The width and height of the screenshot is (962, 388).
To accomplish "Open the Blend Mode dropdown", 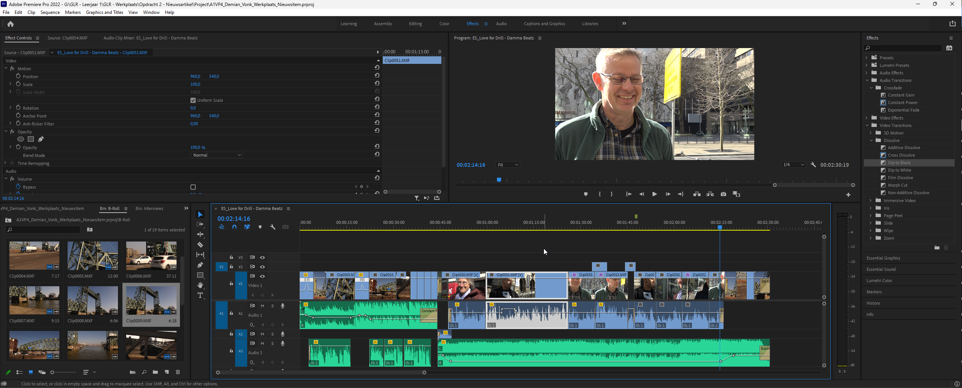I will tap(217, 155).
